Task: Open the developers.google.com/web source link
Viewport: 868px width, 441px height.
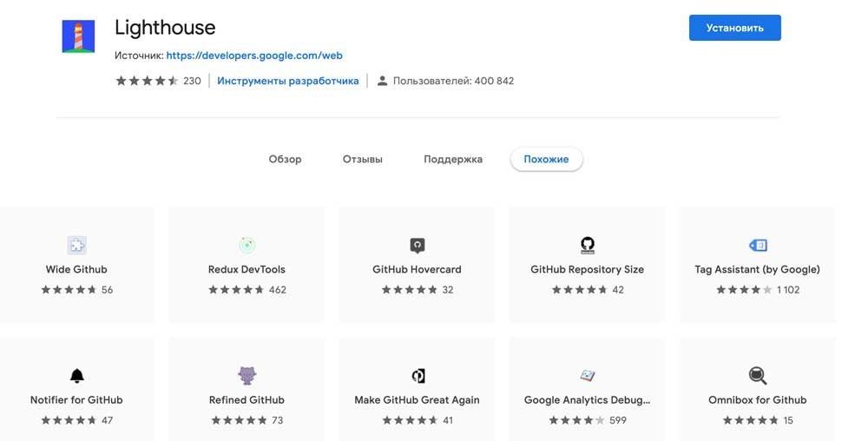Action: pyautogui.click(x=253, y=56)
